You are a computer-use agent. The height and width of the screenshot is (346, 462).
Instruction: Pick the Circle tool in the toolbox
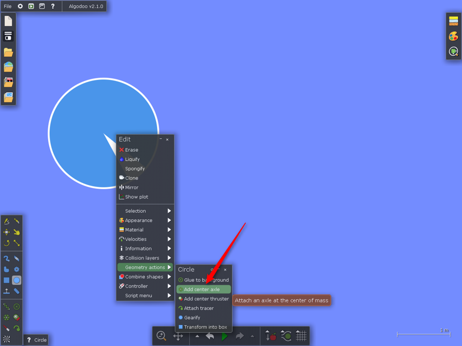point(17,280)
